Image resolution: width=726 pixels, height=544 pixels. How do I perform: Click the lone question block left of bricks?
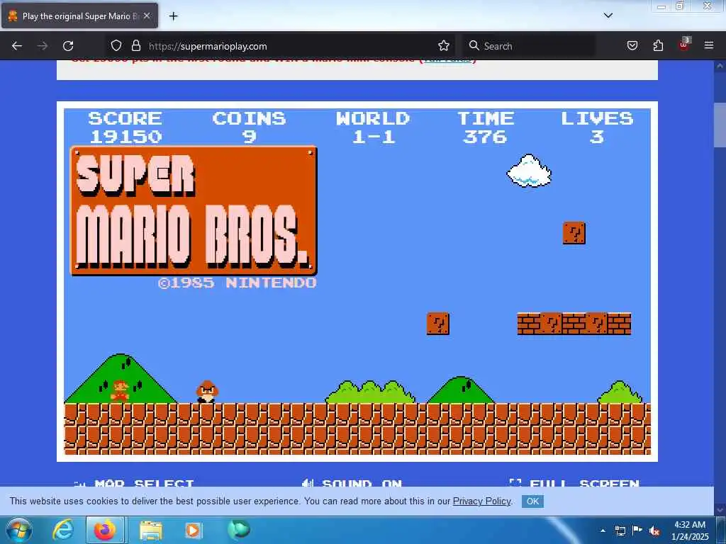click(438, 323)
